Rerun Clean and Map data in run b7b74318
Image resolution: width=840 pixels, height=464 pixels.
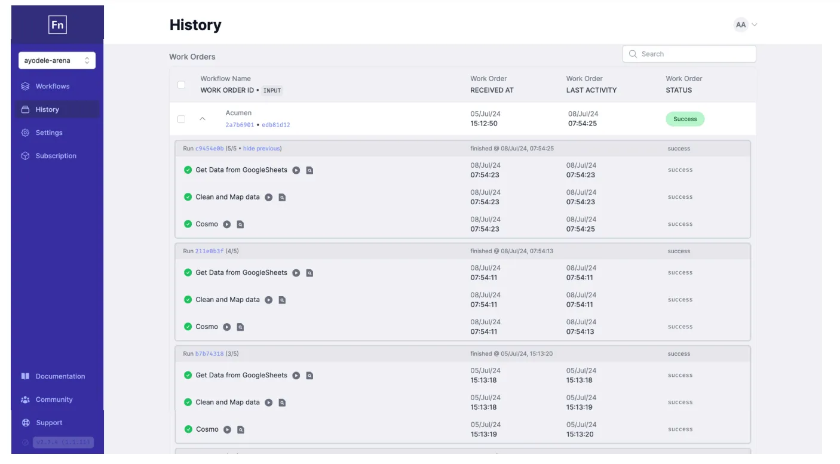pyautogui.click(x=269, y=402)
